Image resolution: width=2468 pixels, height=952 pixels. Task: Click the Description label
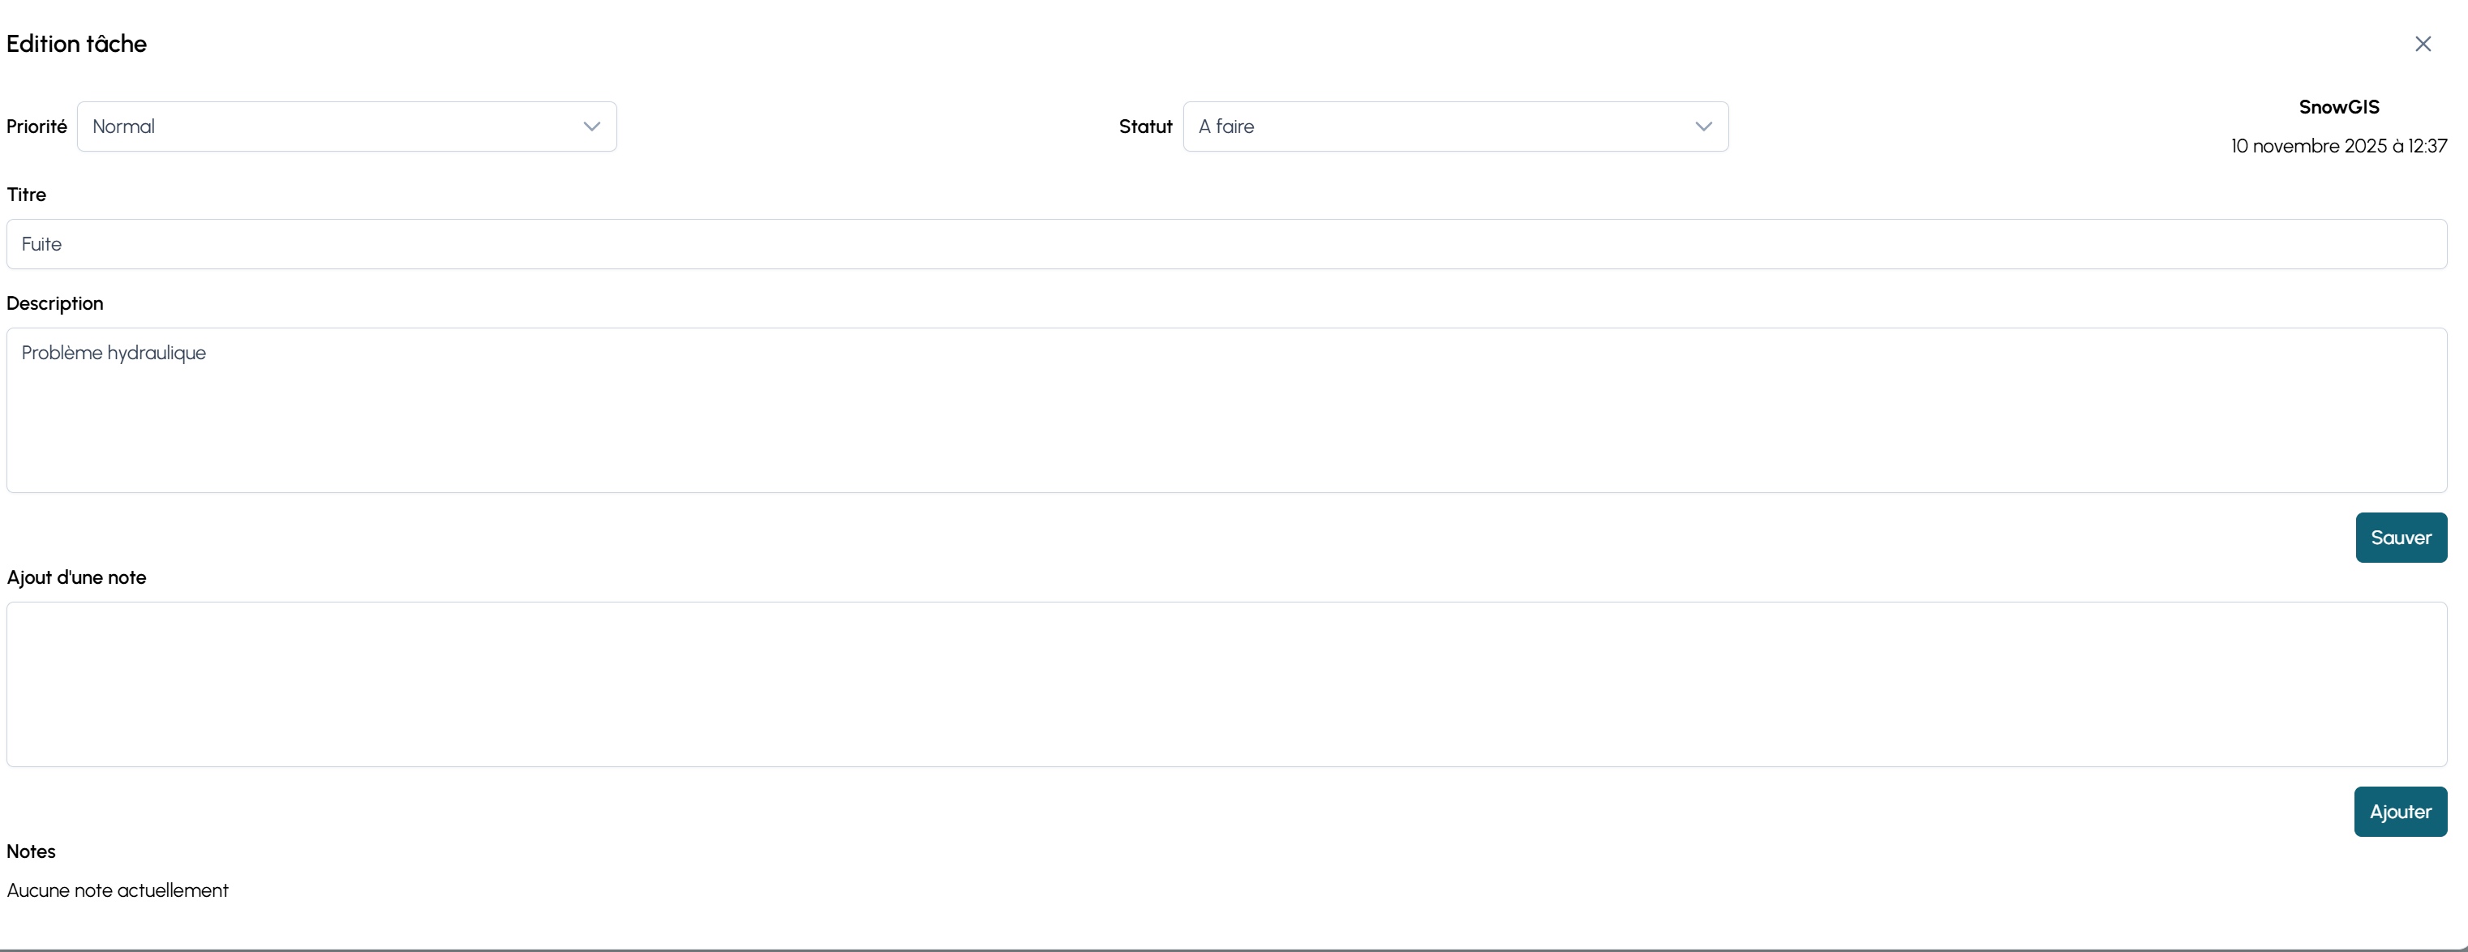pyautogui.click(x=54, y=303)
